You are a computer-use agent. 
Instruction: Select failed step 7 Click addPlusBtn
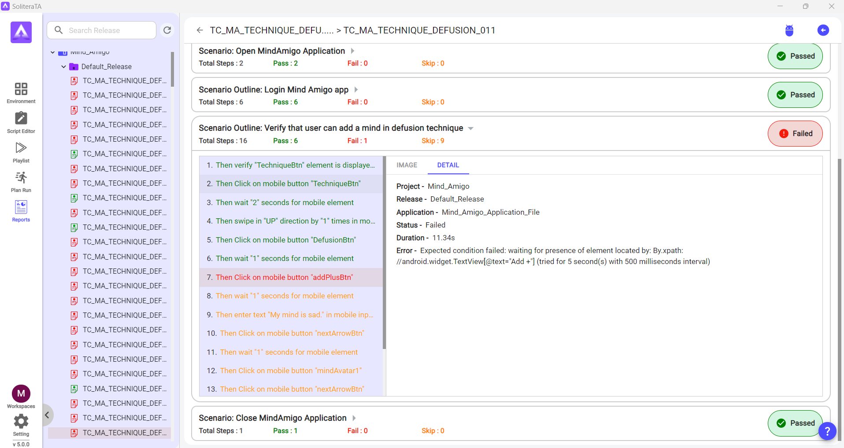291,277
